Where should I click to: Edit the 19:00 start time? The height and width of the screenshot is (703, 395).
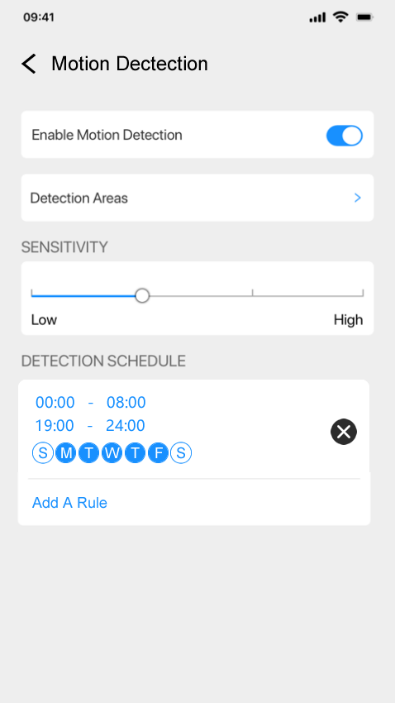pos(55,425)
